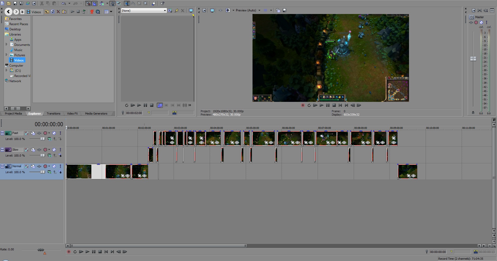Expand the Pictures folder in the tree
Image resolution: width=497 pixels, height=261 pixels.
click(6, 55)
